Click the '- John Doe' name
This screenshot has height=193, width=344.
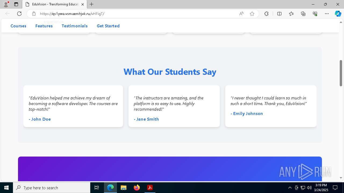pos(40,119)
